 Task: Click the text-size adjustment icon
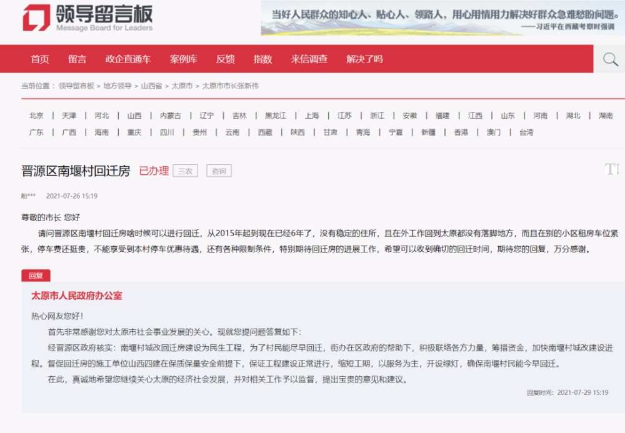pos(612,167)
